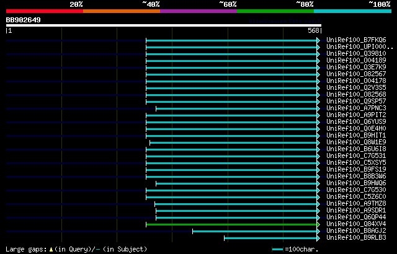
Task: Select the UniRef100_C7G530 label
Action: (356, 190)
